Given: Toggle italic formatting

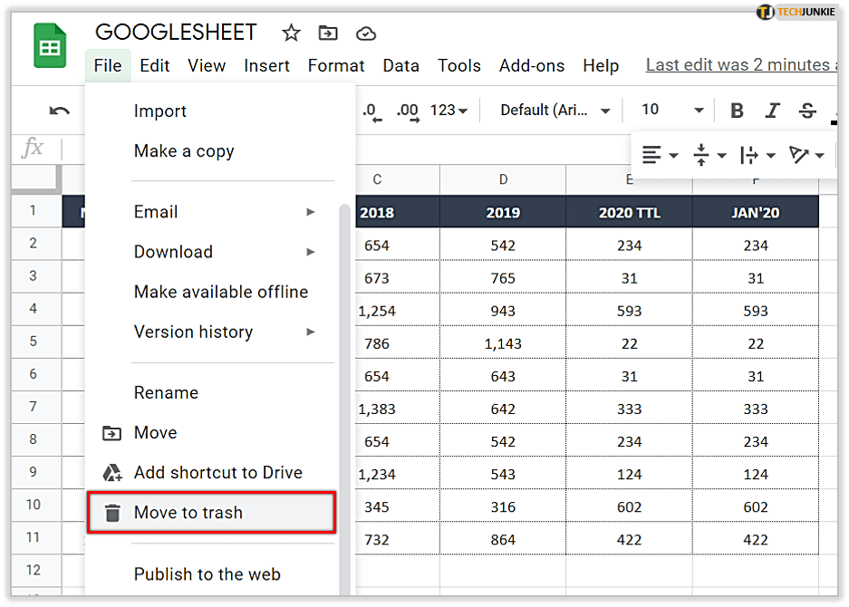Looking at the screenshot, I should point(772,111).
